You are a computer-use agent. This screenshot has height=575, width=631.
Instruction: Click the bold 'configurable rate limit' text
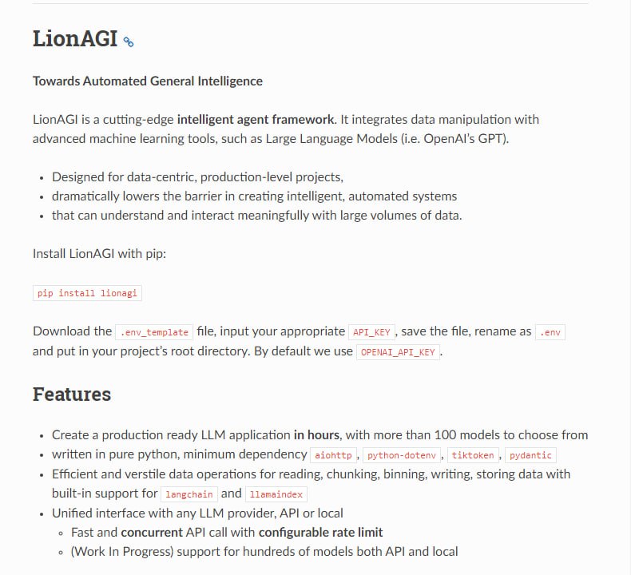click(x=320, y=532)
